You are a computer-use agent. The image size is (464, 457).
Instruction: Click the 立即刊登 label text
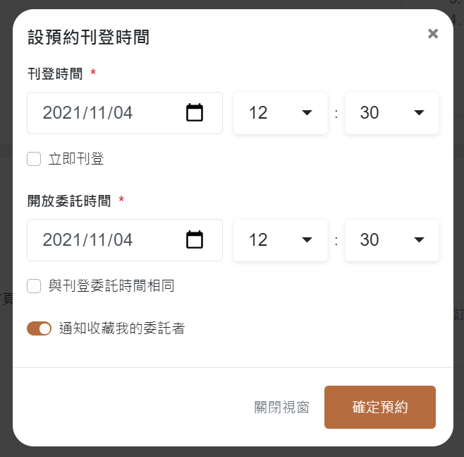(x=76, y=159)
